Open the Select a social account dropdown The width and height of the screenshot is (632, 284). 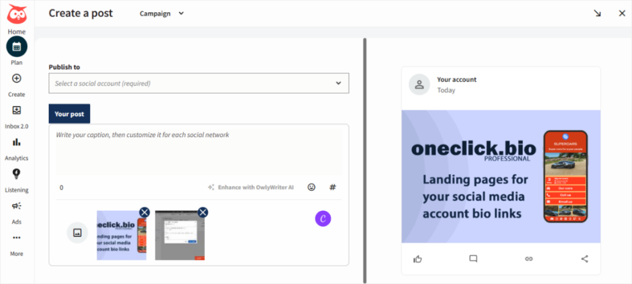tap(199, 83)
